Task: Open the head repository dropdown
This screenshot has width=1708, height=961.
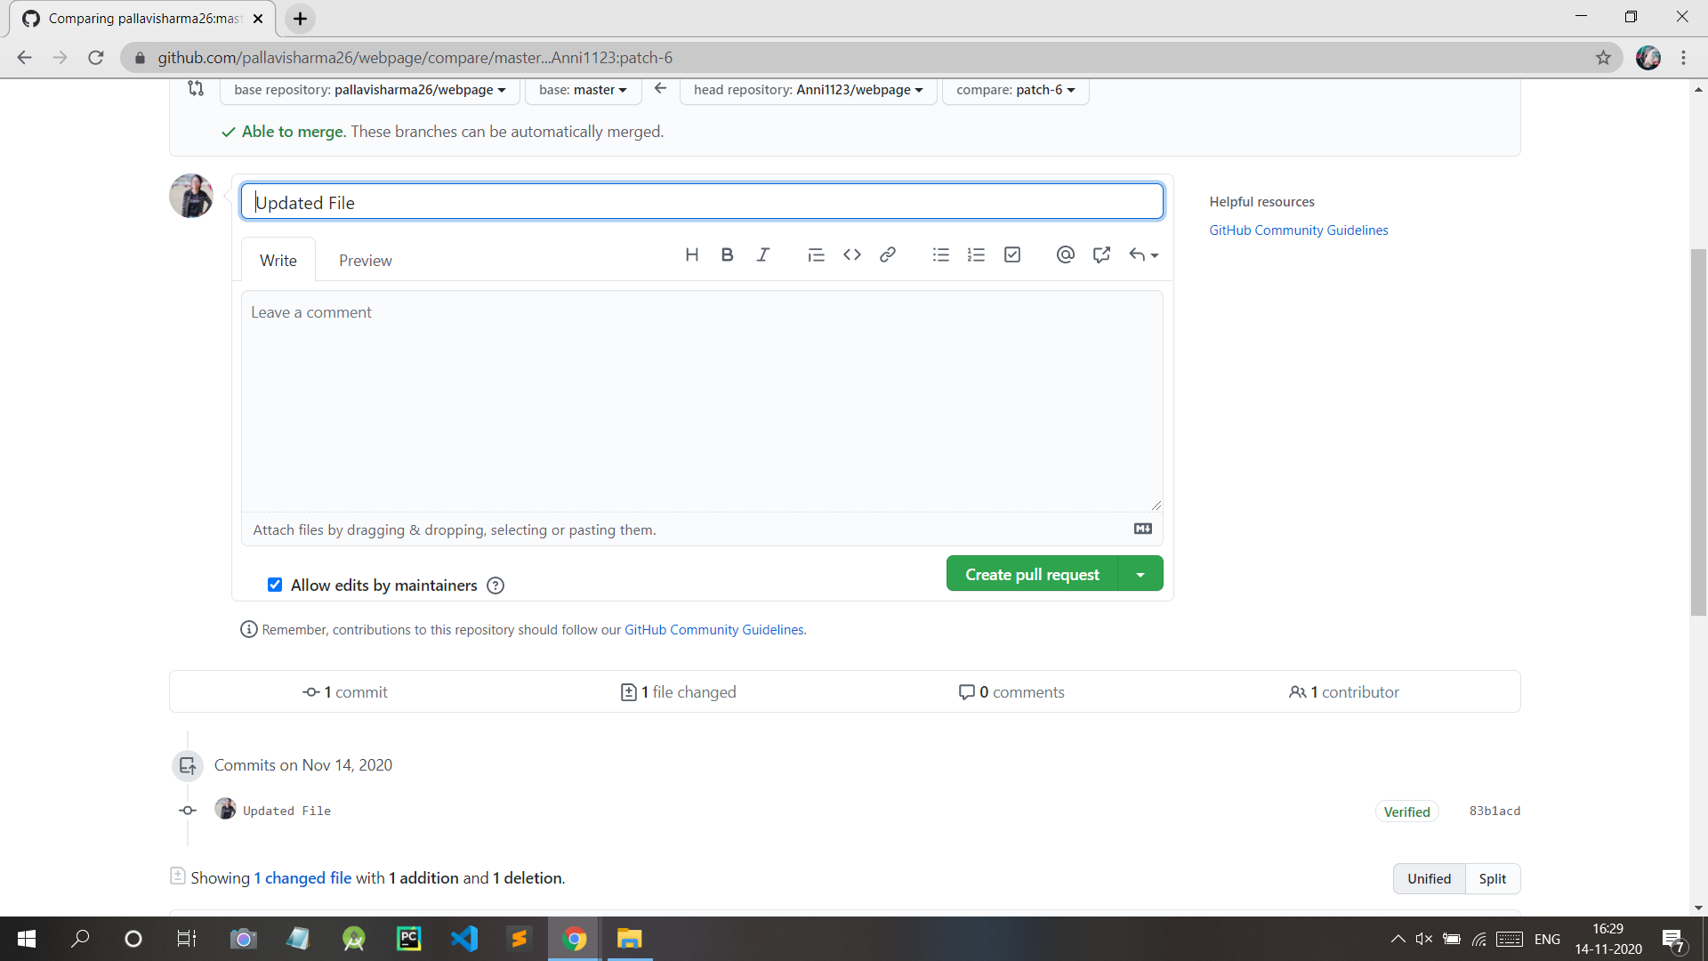Action: pos(808,90)
